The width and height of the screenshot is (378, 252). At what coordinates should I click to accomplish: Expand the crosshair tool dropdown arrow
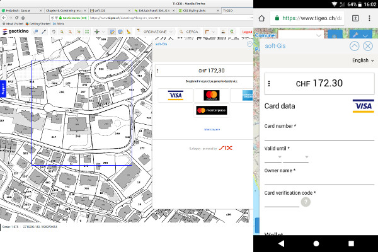pyautogui.click(x=103, y=31)
